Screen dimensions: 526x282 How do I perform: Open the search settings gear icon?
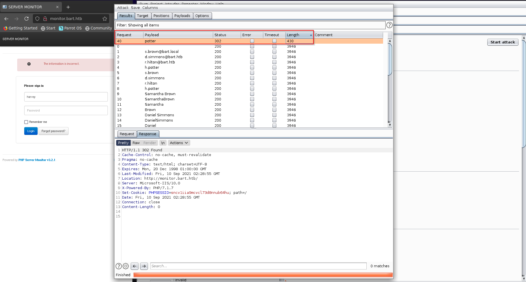click(x=126, y=266)
